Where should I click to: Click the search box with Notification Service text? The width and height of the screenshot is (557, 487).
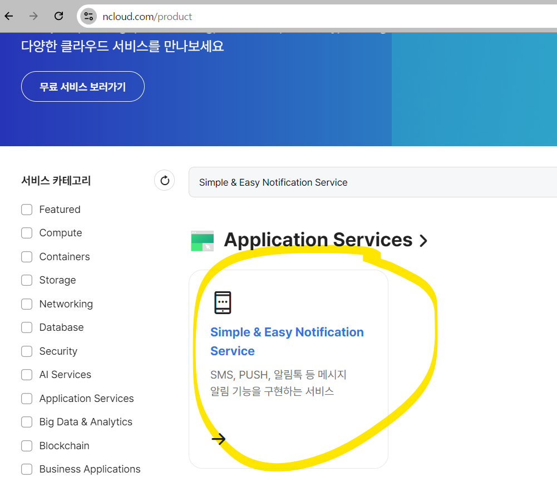[x=373, y=182]
